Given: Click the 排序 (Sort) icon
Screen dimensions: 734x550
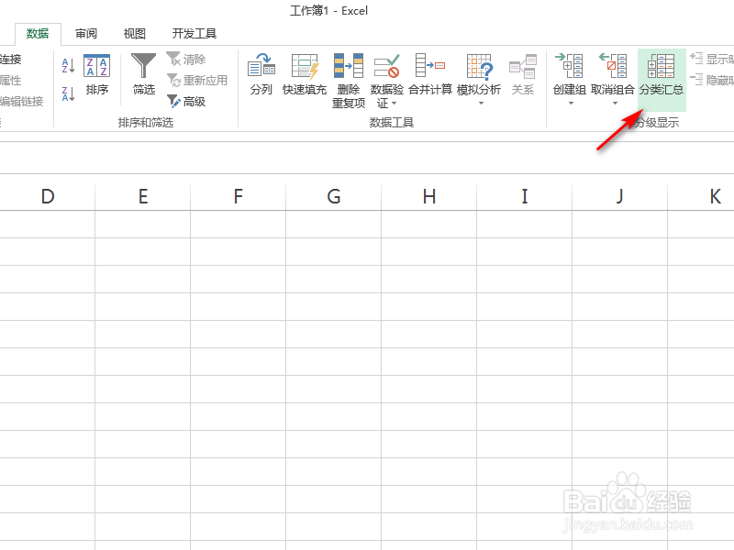Looking at the screenshot, I should coord(98,80).
